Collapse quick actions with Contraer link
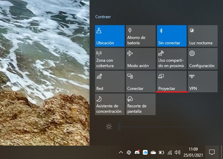 (x=103, y=17)
